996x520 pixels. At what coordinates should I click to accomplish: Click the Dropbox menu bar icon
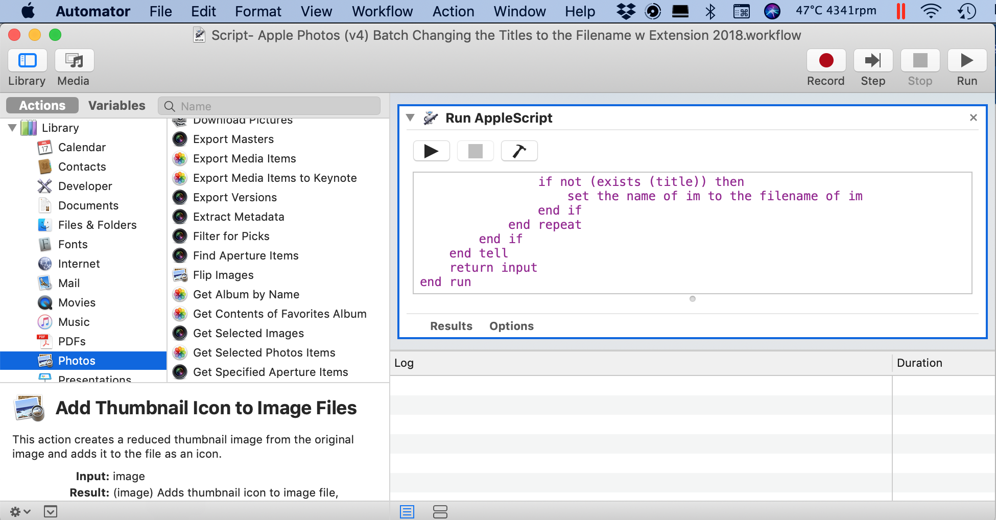626,11
